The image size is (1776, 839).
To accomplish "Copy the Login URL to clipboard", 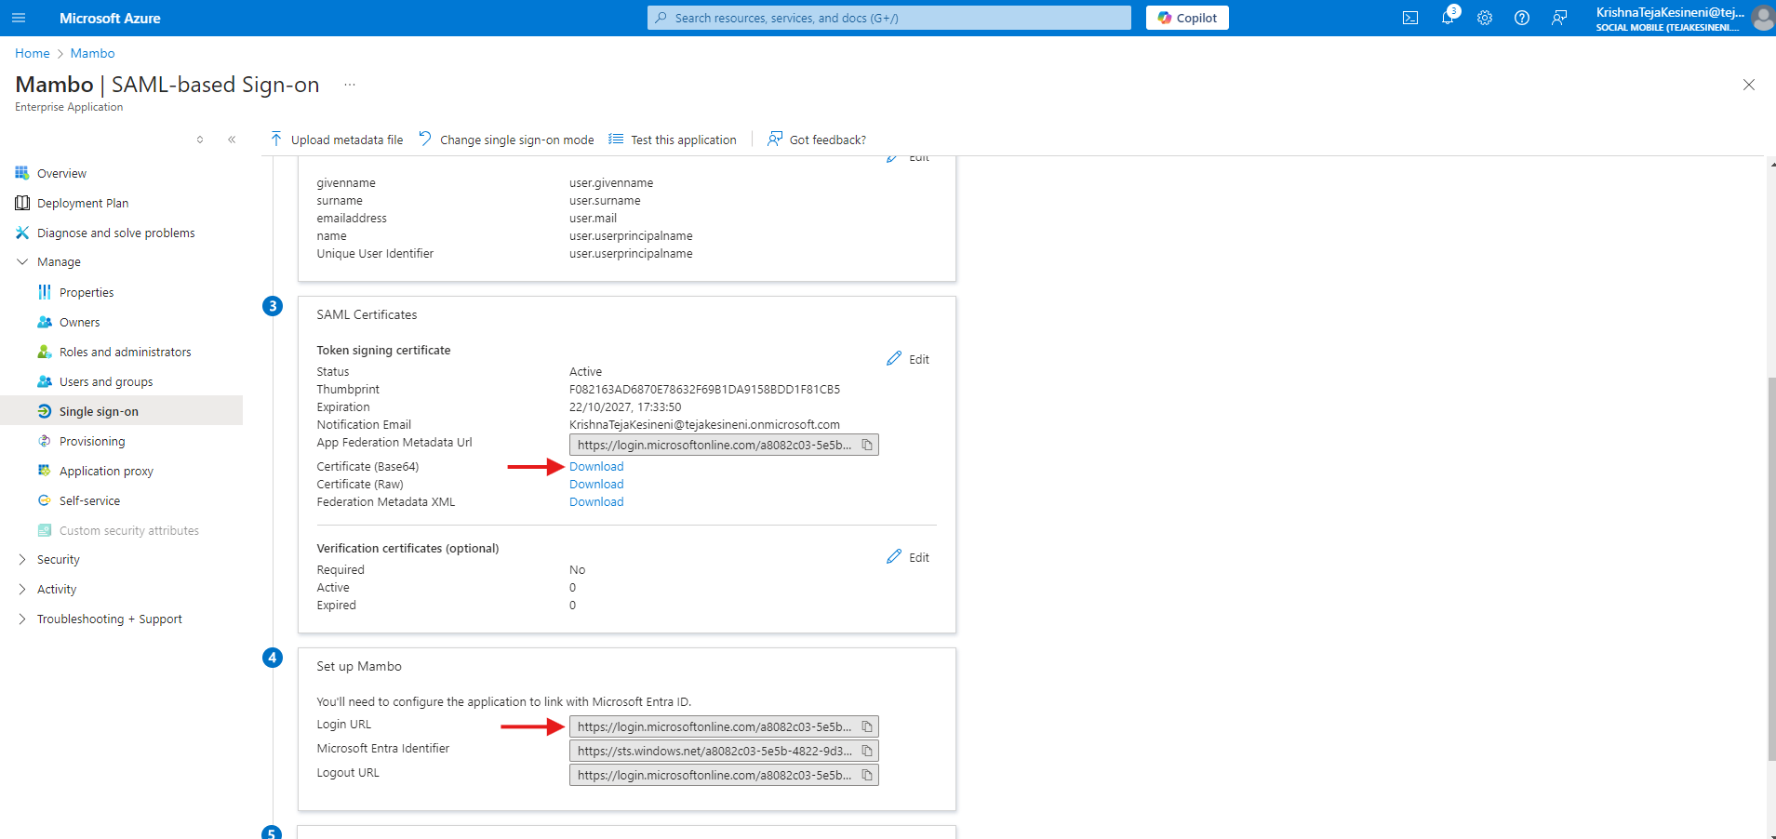I will [x=867, y=726].
